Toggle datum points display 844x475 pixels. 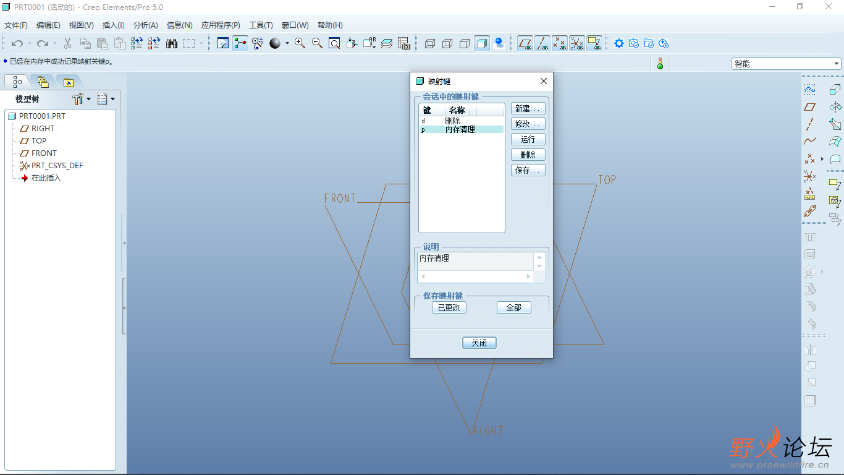click(x=560, y=43)
